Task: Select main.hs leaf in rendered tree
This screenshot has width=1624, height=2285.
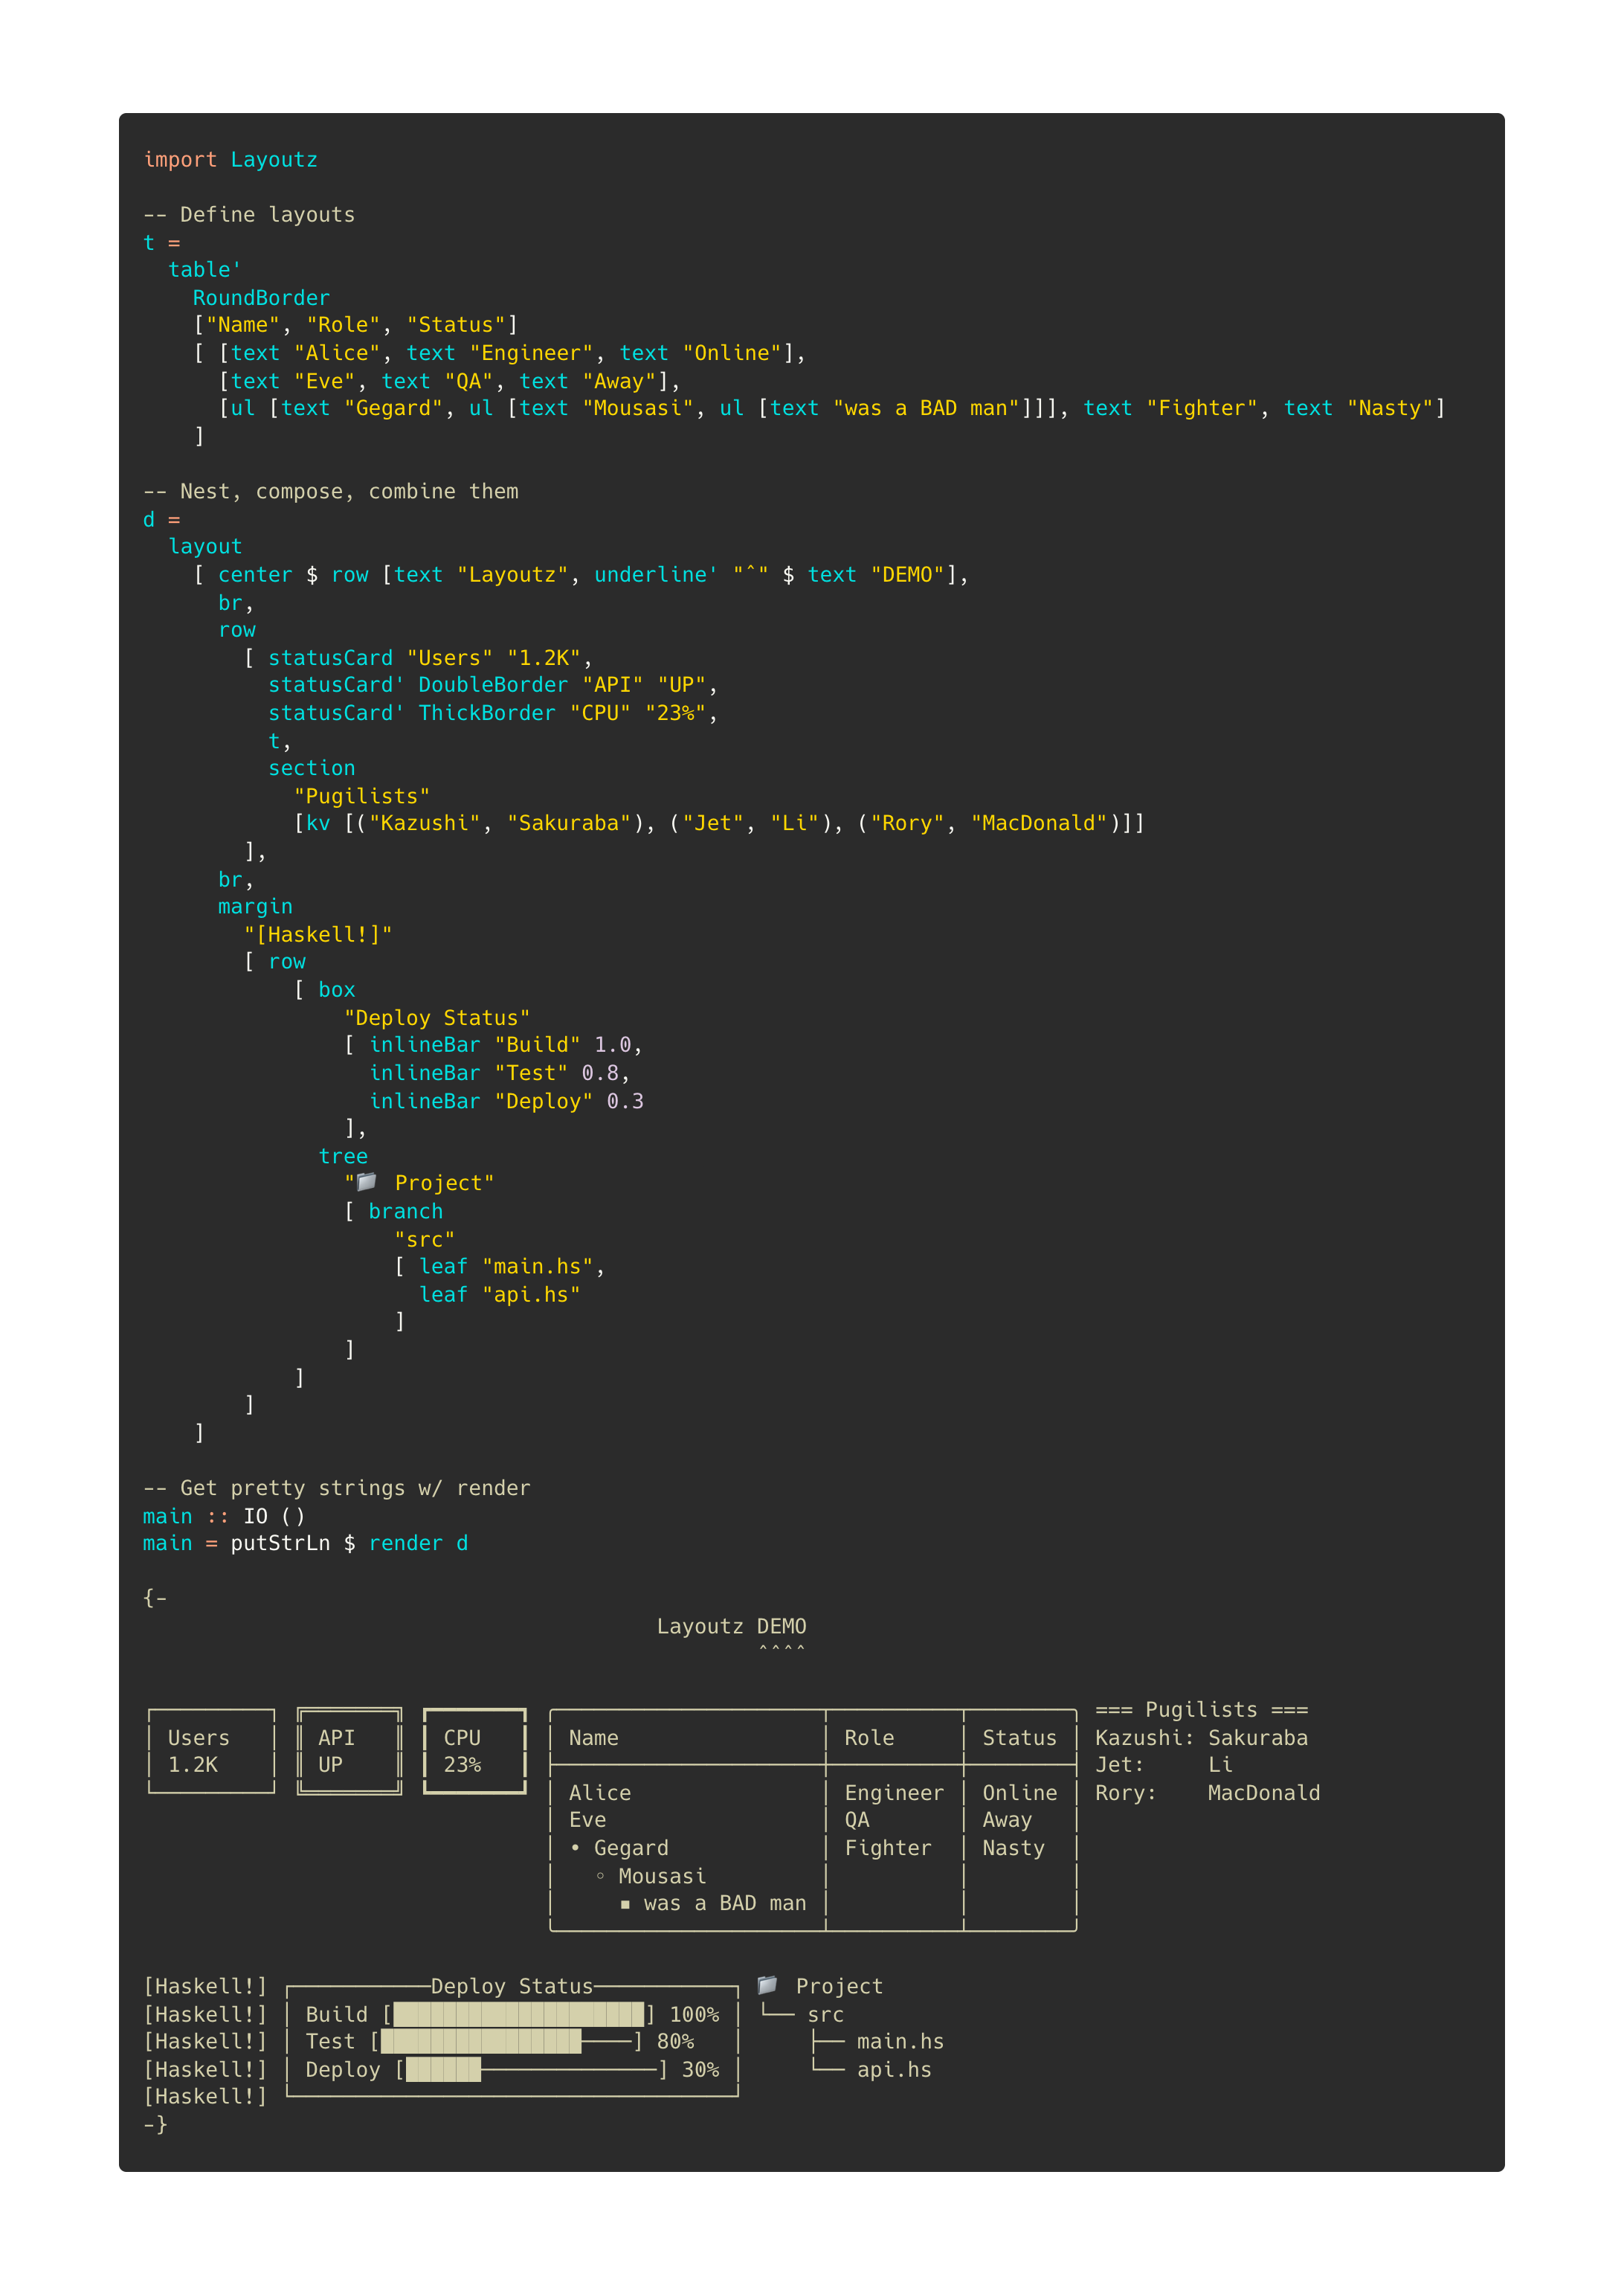Action: click(x=899, y=2042)
